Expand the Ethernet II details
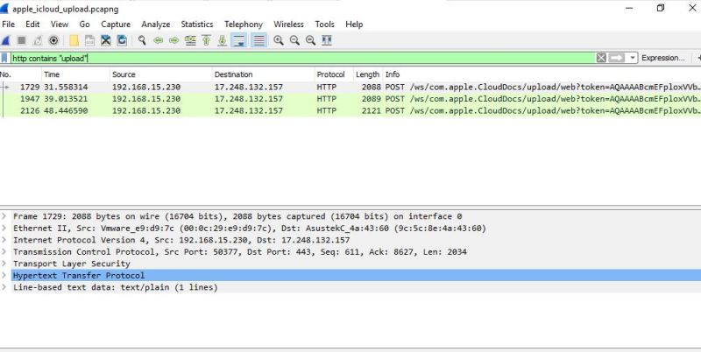 point(4,229)
